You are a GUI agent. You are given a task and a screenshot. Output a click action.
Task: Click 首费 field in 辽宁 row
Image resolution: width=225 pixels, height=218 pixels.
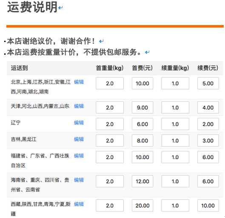142,124
